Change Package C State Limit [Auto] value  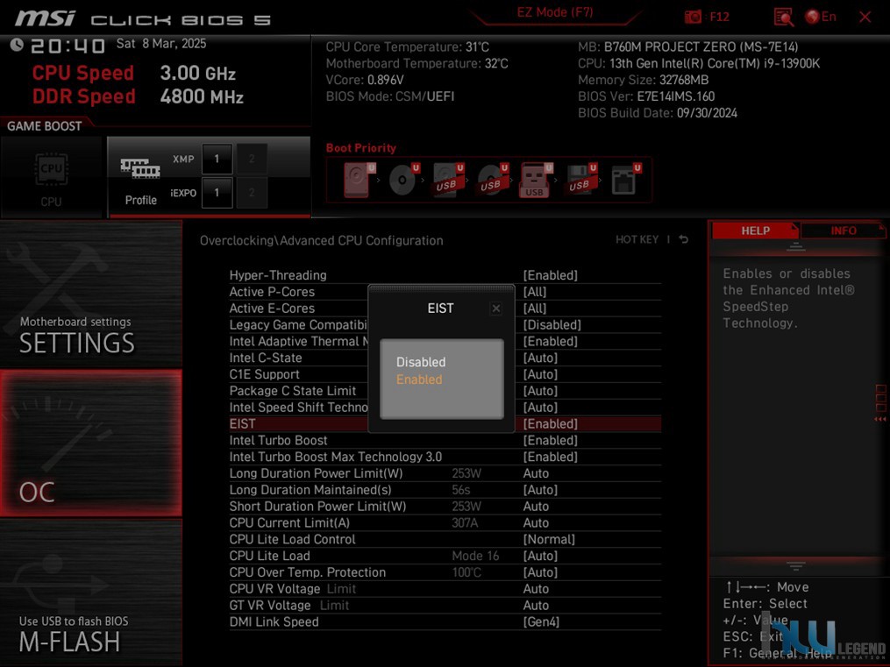pyautogui.click(x=540, y=390)
